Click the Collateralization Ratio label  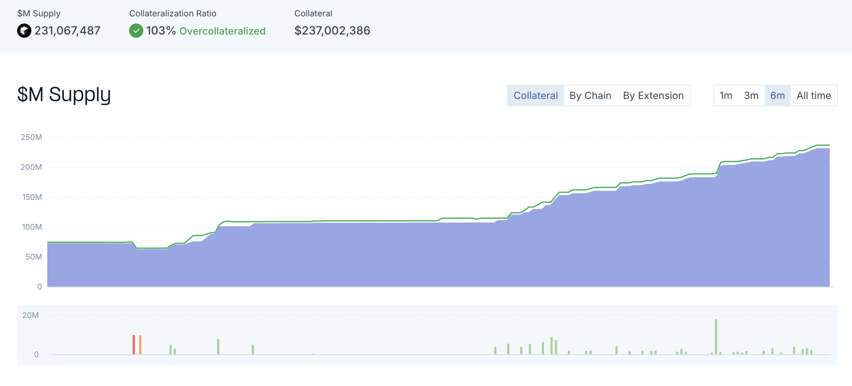click(173, 14)
